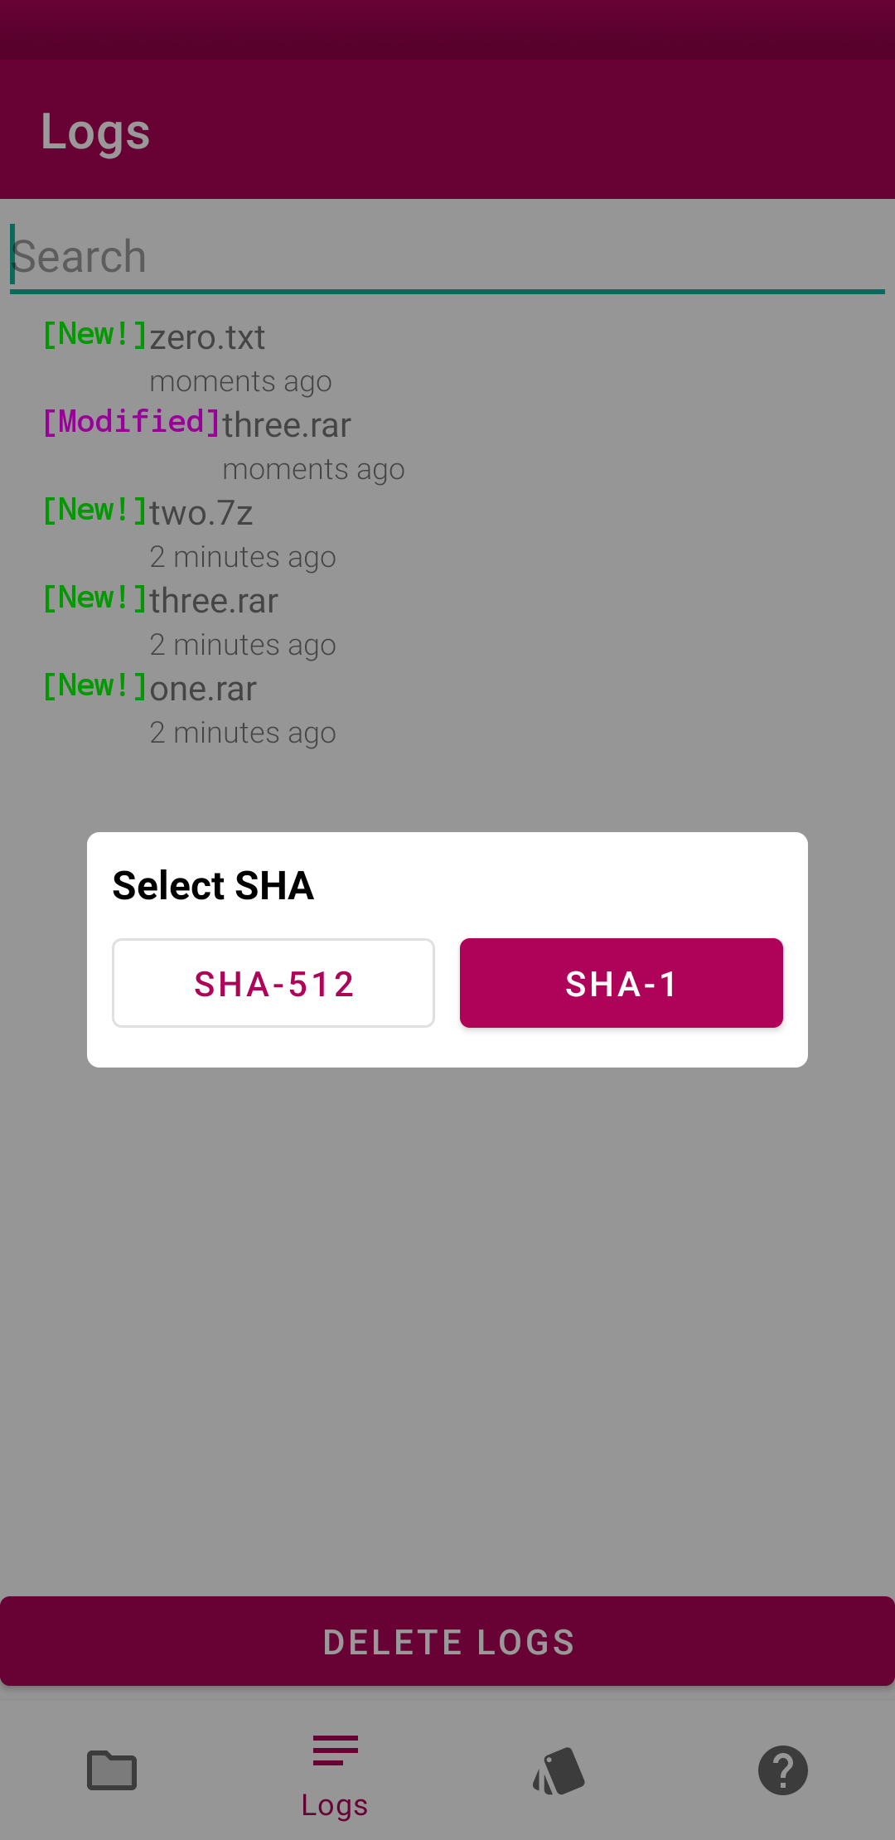
Task: Tap the [Modified] tag for three.rar
Action: (132, 423)
